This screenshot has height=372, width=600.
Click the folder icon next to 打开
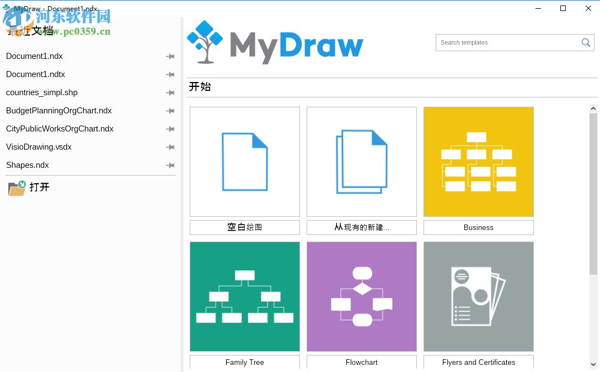pyautogui.click(x=16, y=188)
